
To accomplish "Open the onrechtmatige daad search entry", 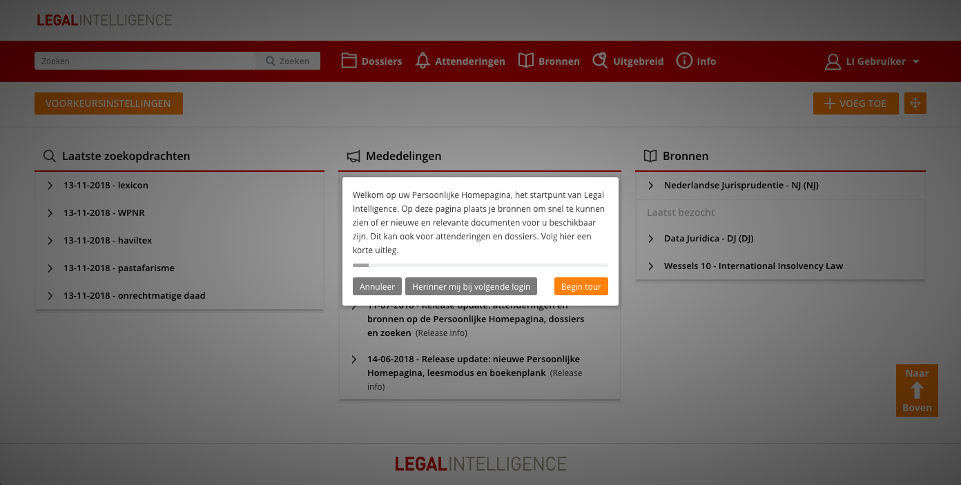I will 135,296.
